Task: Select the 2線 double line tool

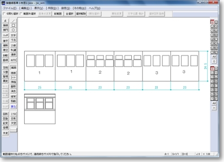Action: pyautogui.click(x=13, y=46)
